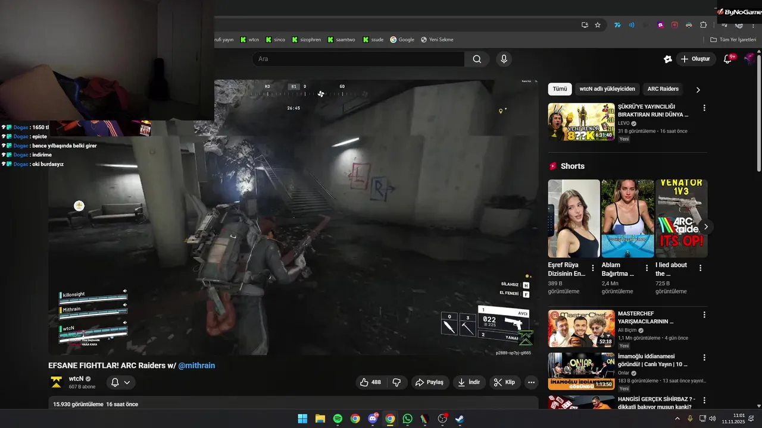
Task: Open the YouTube search box labeled Ara
Action: pos(358,59)
